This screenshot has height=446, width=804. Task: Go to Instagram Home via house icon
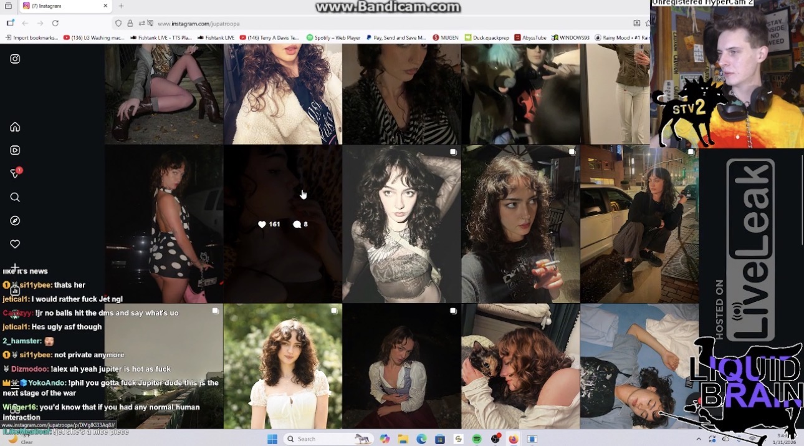pyautogui.click(x=15, y=127)
